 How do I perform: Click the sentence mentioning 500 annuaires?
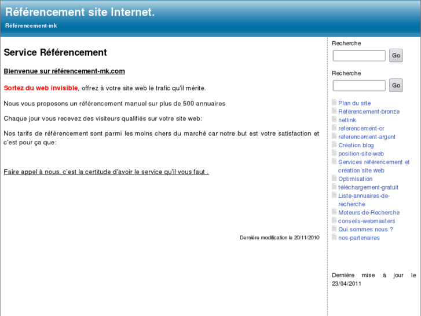point(115,104)
